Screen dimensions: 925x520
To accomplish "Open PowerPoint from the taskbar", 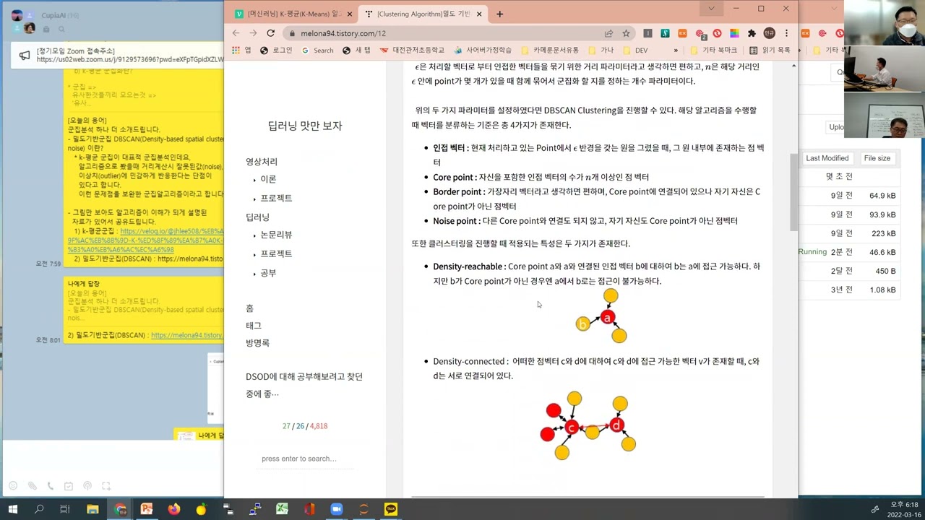I will 147,509.
